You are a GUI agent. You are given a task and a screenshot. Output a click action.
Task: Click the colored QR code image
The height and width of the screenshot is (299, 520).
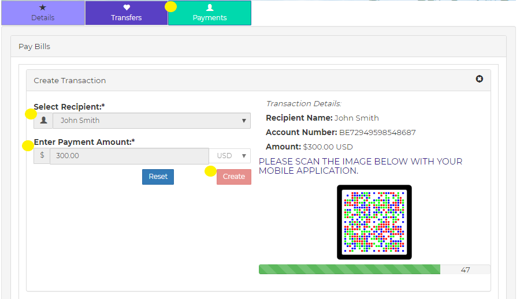point(374,222)
